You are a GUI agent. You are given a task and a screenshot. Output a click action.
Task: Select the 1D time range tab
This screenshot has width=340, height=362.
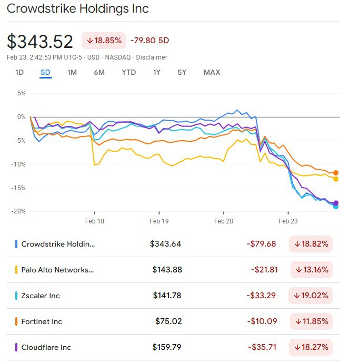coord(19,72)
